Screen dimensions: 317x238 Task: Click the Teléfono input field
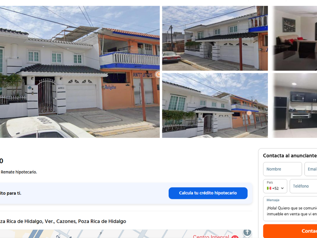point(303,186)
